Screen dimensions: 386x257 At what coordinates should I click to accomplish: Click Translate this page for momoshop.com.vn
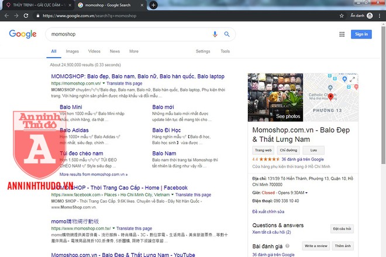(x=125, y=84)
